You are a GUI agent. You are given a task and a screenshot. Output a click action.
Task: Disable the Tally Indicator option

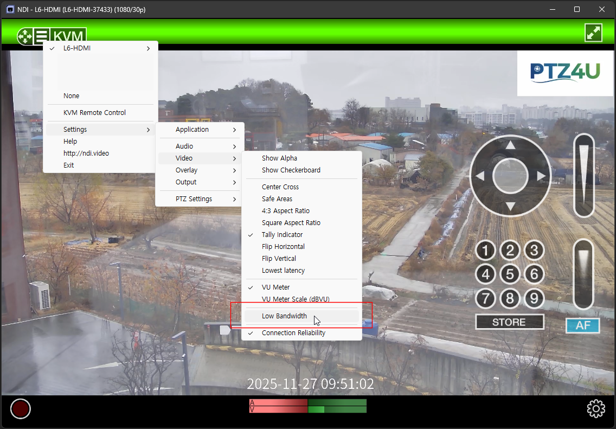click(x=301, y=234)
